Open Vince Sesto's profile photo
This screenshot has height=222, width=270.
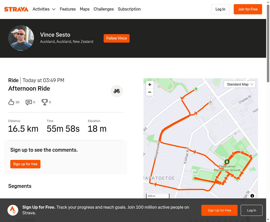click(21, 38)
